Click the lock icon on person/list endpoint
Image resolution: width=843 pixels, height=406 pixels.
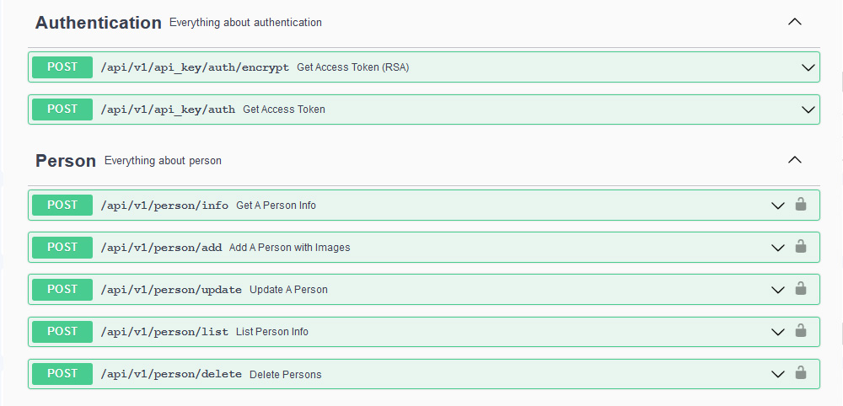801,331
